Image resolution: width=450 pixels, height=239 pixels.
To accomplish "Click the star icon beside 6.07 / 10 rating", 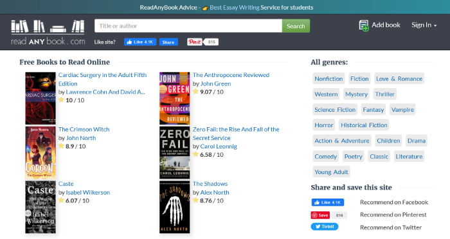I will point(61,200).
